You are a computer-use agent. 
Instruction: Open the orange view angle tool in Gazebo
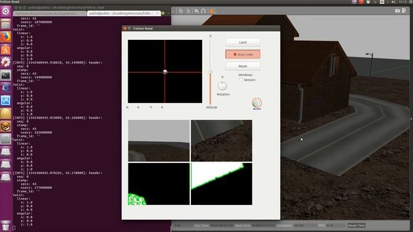212,11
